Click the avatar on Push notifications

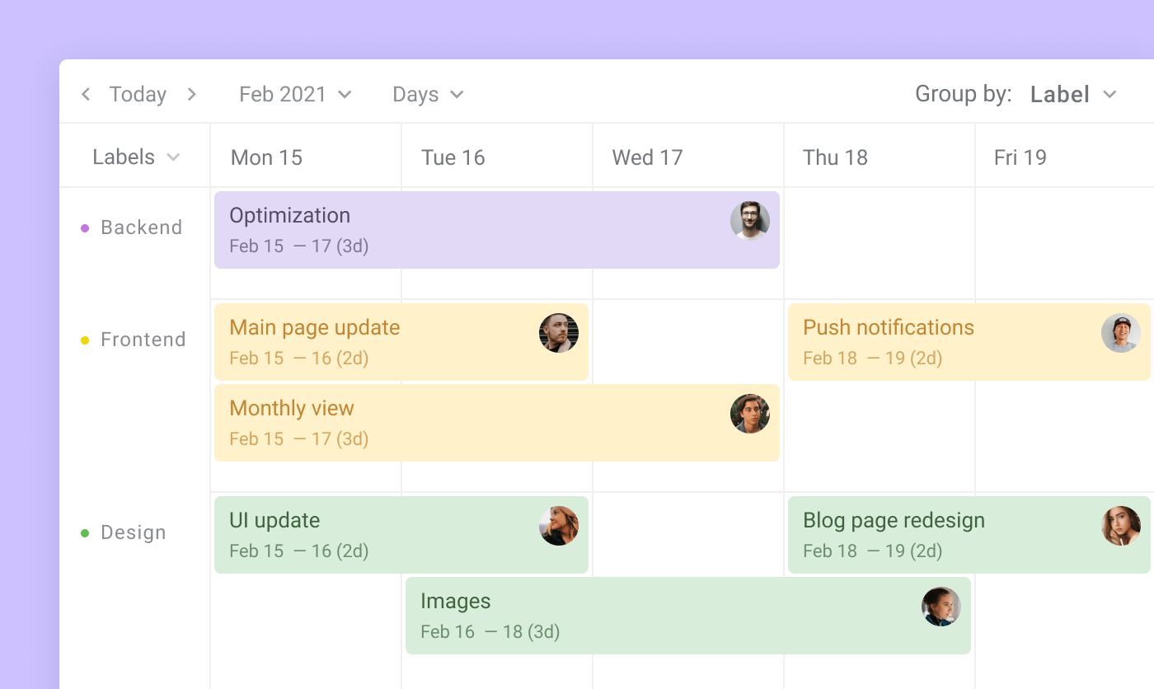pyautogui.click(x=1121, y=333)
